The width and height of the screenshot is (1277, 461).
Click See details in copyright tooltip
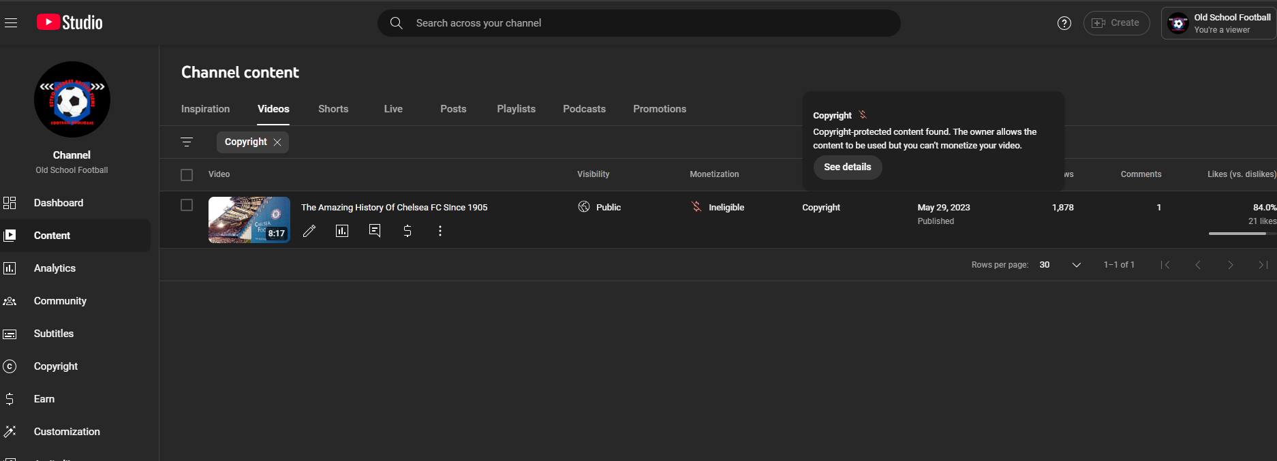pos(848,167)
